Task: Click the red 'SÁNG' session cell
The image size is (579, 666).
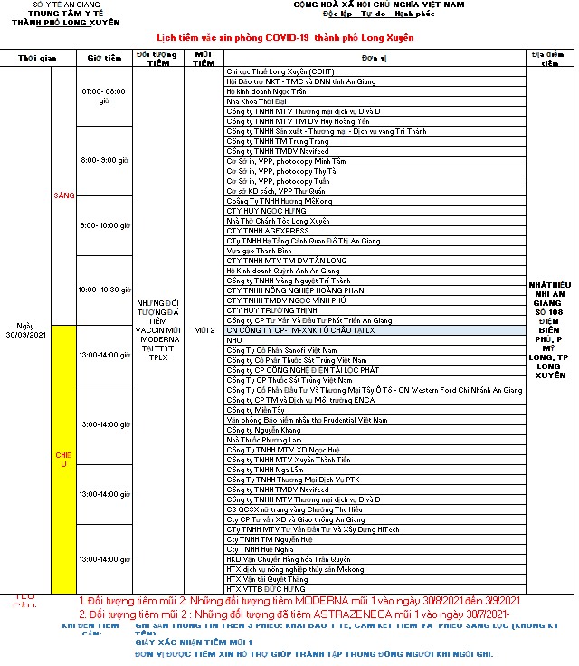Action: [64, 195]
